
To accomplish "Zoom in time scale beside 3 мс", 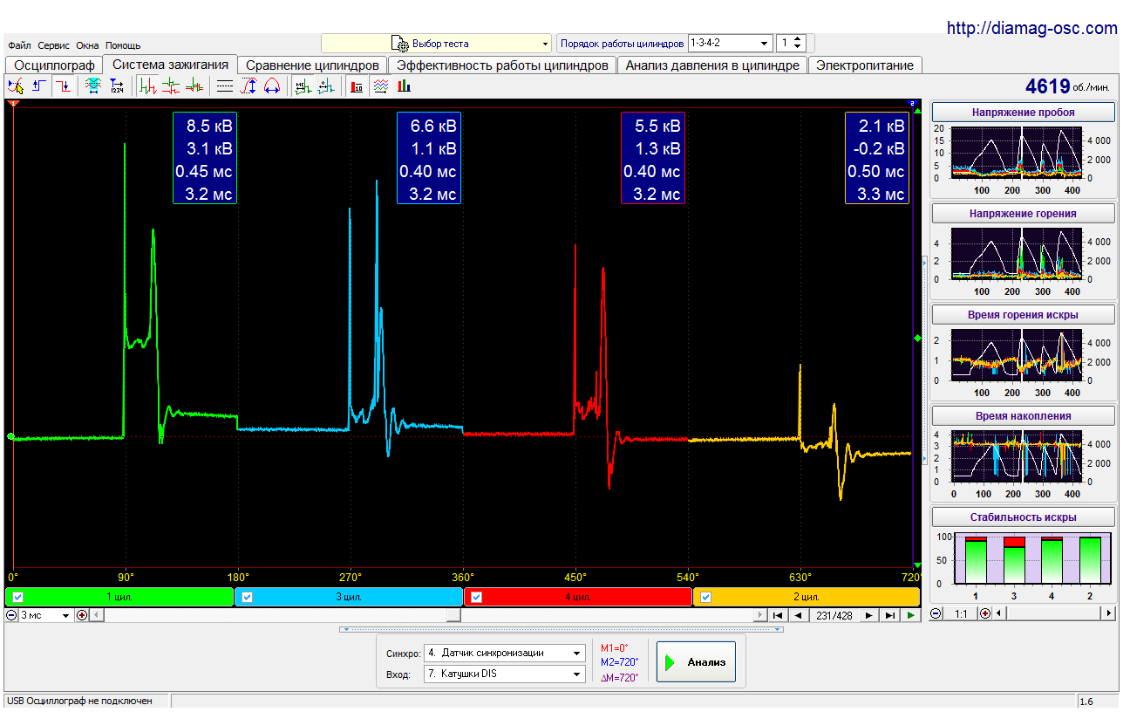I will tap(82, 615).
